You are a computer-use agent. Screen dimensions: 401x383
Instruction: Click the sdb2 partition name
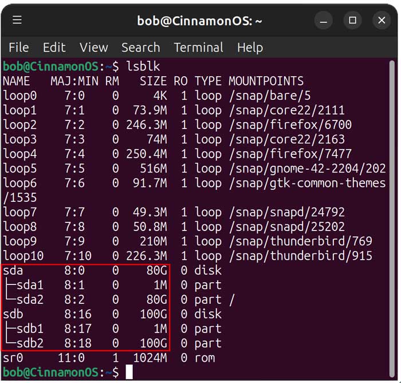[30, 343]
